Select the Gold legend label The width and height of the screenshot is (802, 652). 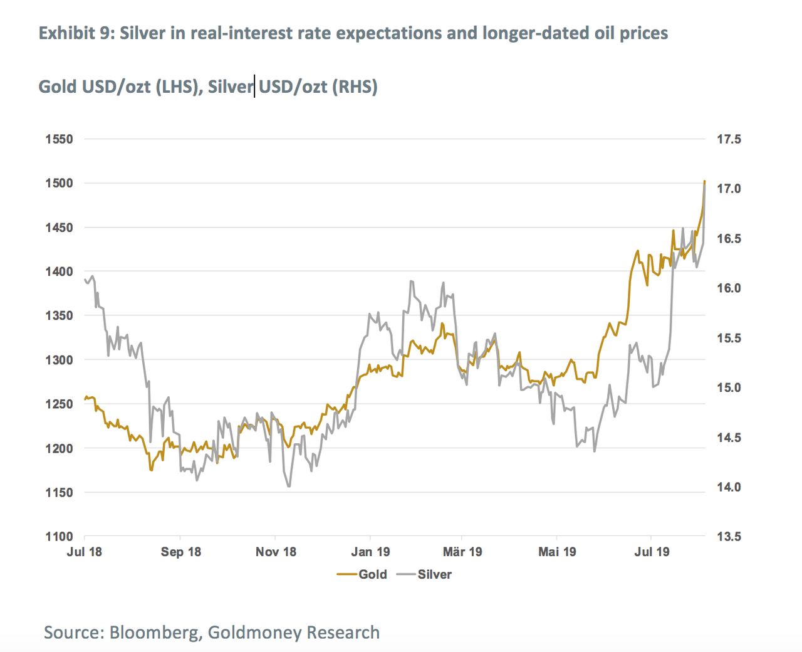click(x=373, y=574)
